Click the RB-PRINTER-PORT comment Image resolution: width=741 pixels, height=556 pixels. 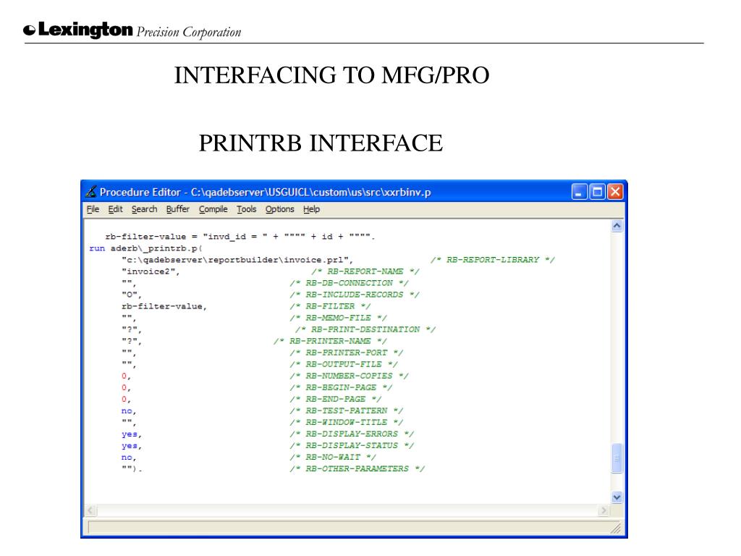tap(346, 353)
